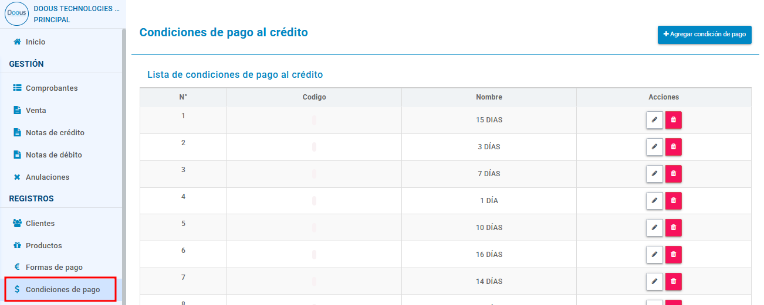Click the people icon beside Clientes
Screen dimensions: 764x305
[17, 223]
